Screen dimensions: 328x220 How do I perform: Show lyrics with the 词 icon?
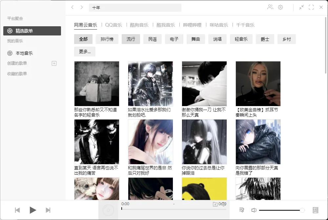point(315,210)
